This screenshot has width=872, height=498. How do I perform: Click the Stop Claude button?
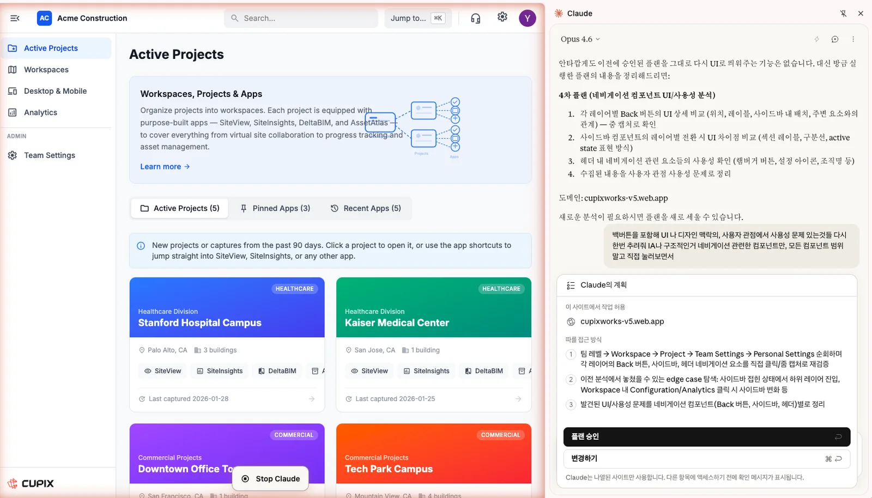270,478
